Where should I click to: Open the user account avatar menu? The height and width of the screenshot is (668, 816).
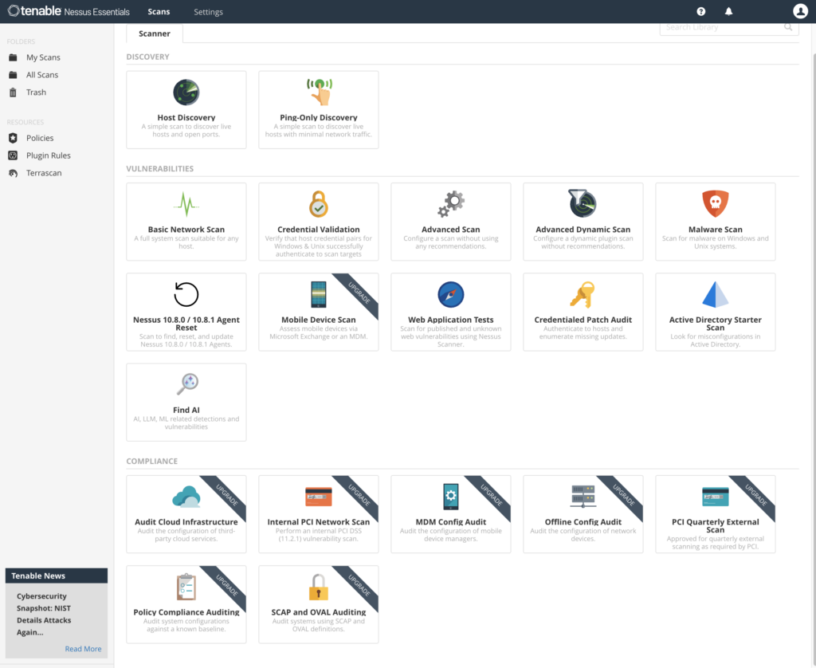[x=800, y=11]
